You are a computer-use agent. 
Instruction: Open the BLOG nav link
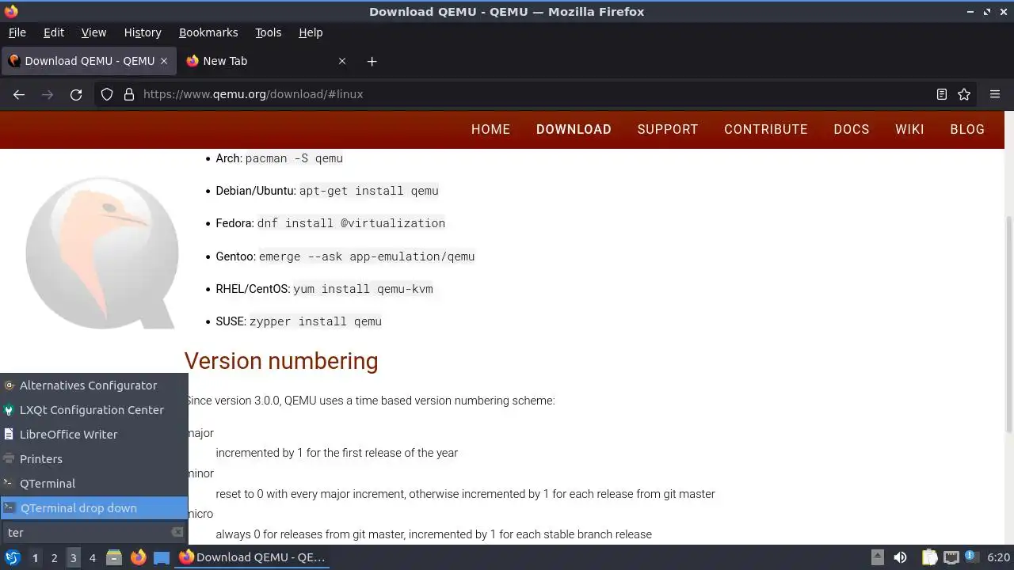967,129
